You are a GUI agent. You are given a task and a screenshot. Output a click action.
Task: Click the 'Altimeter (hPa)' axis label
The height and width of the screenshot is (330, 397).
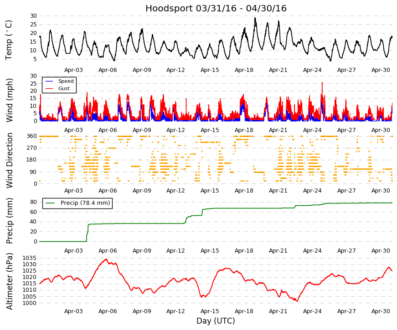coord(9,281)
